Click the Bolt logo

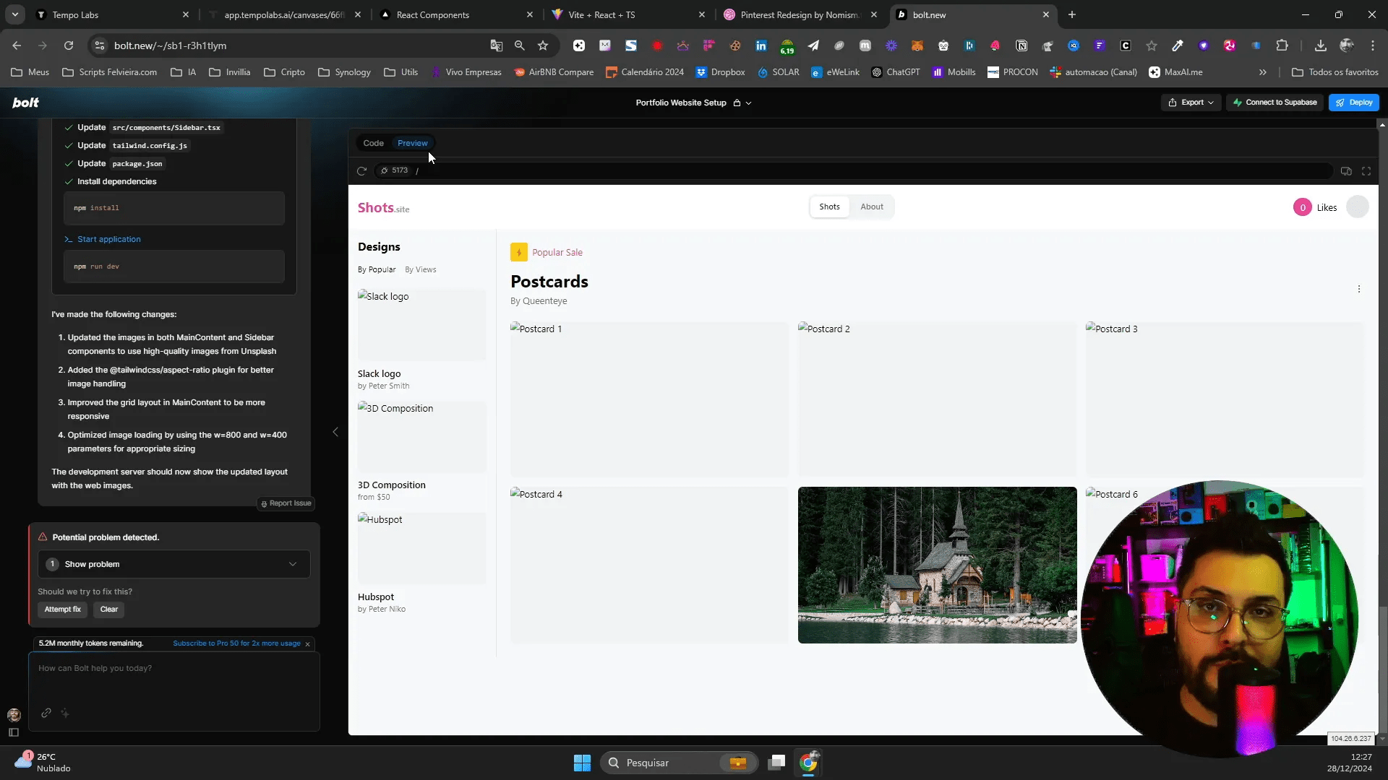click(x=25, y=103)
